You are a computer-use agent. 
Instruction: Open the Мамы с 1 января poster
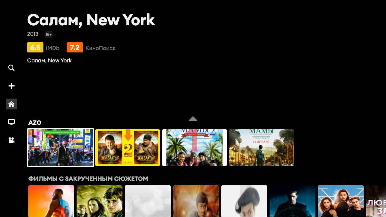click(x=261, y=148)
